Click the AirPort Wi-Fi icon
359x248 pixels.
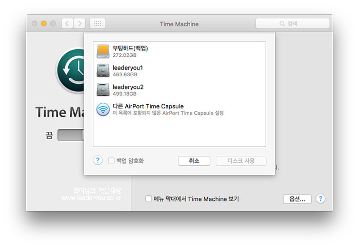pyautogui.click(x=103, y=109)
